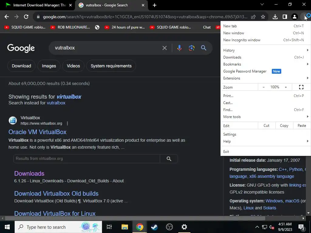Viewport: 311px width, 233px height.
Task: Submit search with the magnifier icon
Action: [203, 48]
